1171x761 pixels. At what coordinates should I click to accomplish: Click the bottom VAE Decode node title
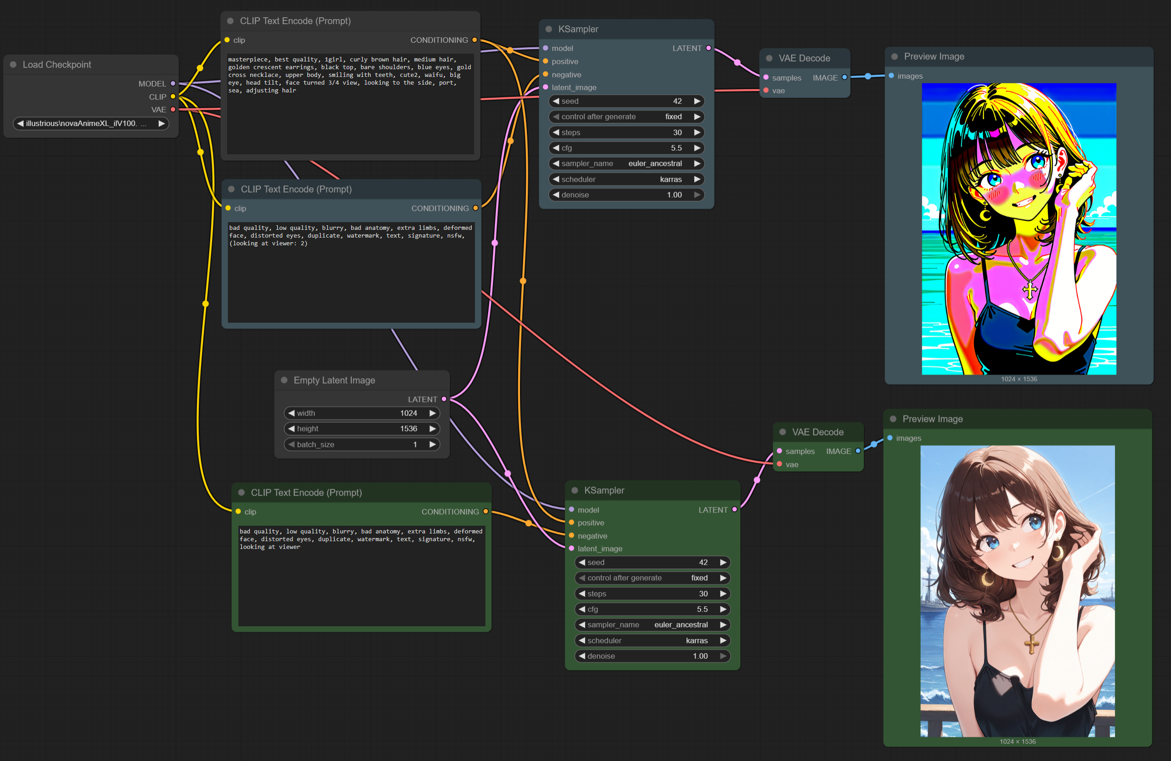point(817,432)
